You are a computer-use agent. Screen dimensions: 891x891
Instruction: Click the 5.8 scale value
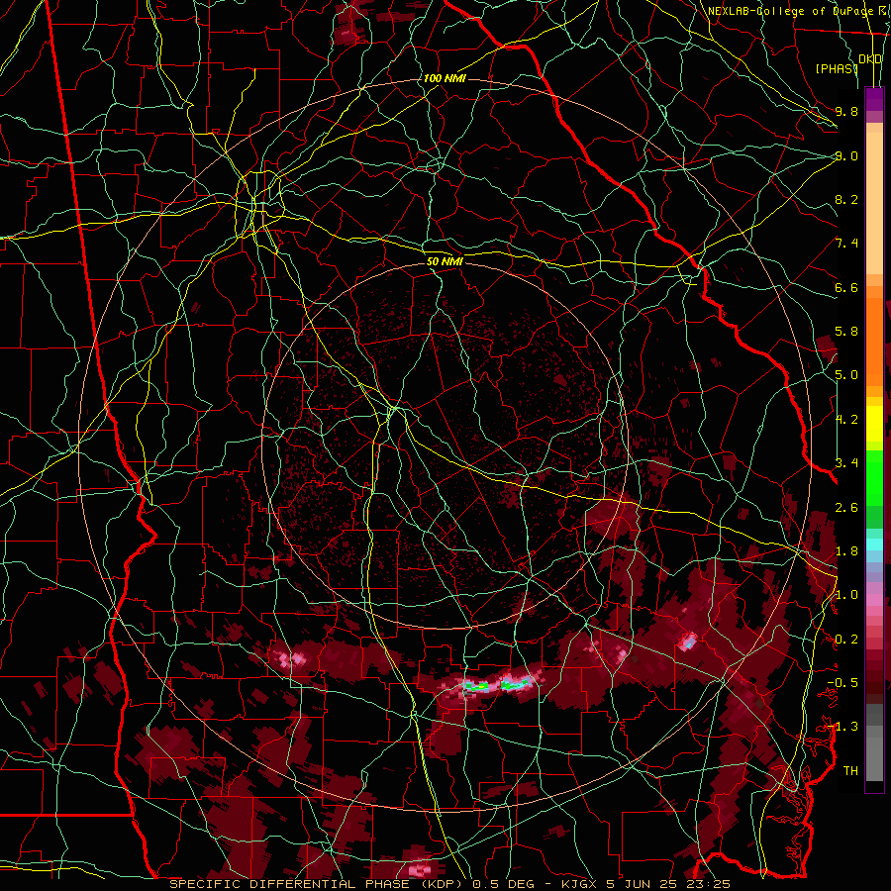coord(846,332)
